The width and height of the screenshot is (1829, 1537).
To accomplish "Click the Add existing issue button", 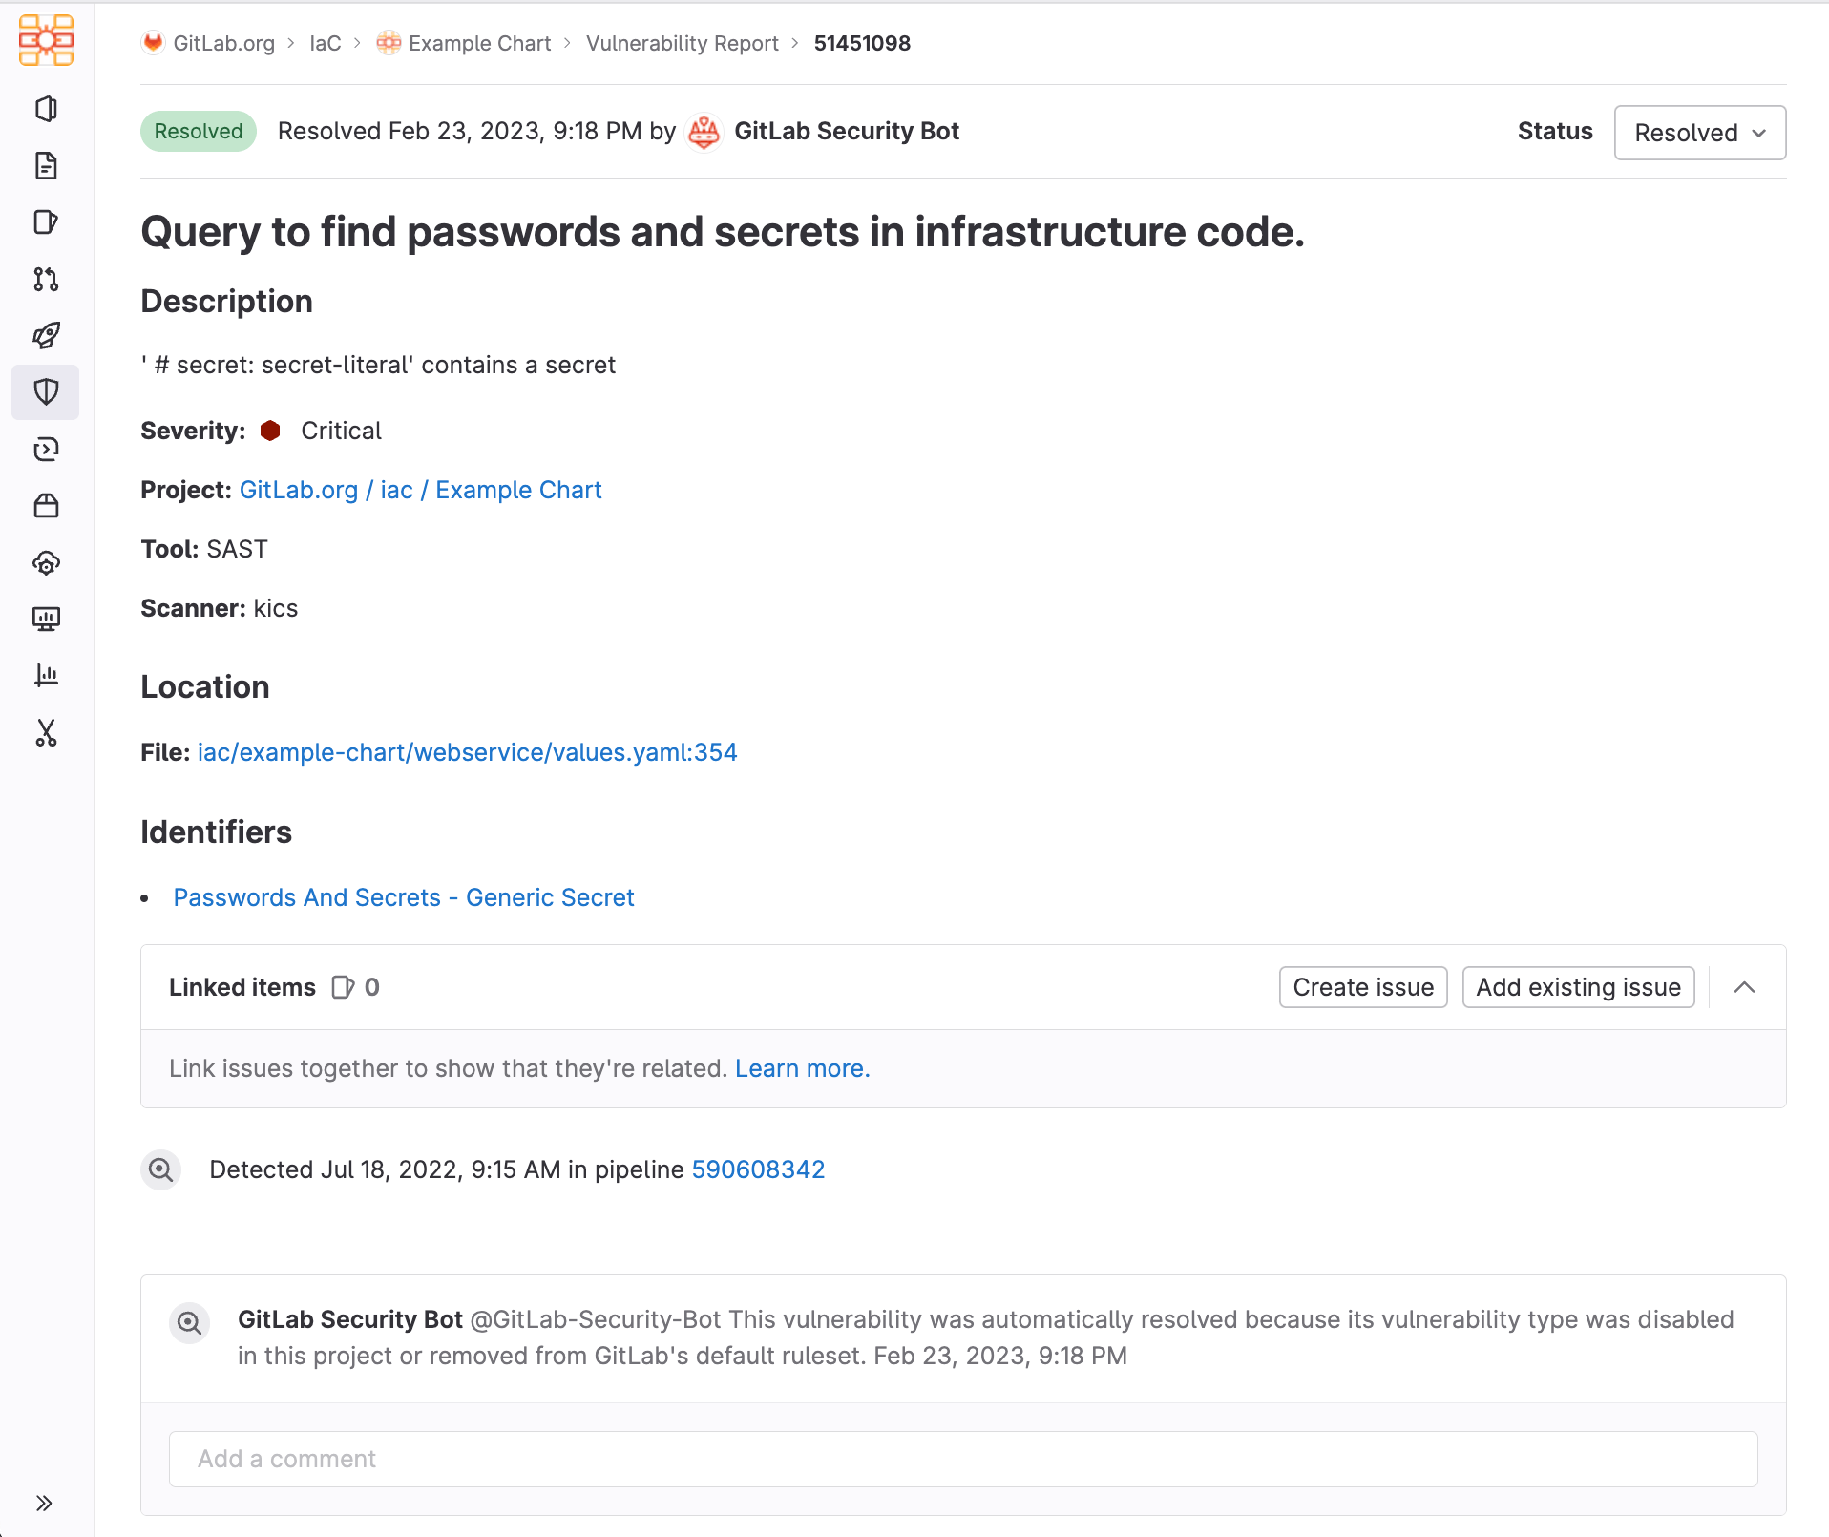I will (1578, 987).
